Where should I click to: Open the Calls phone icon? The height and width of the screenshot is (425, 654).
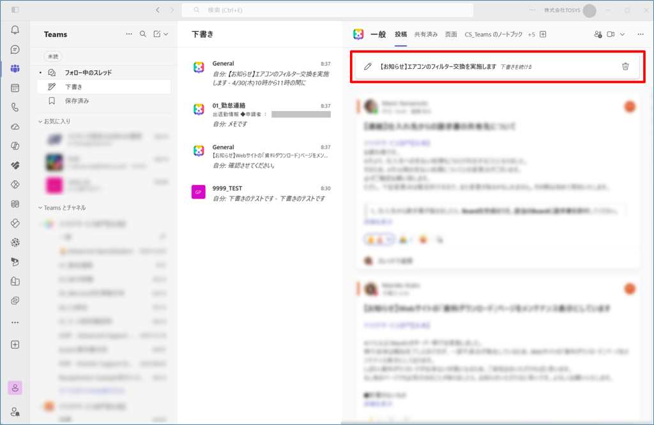coord(15,107)
